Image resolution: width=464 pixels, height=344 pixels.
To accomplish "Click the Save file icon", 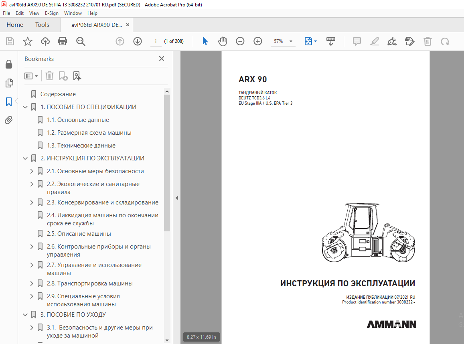I will point(10,41).
